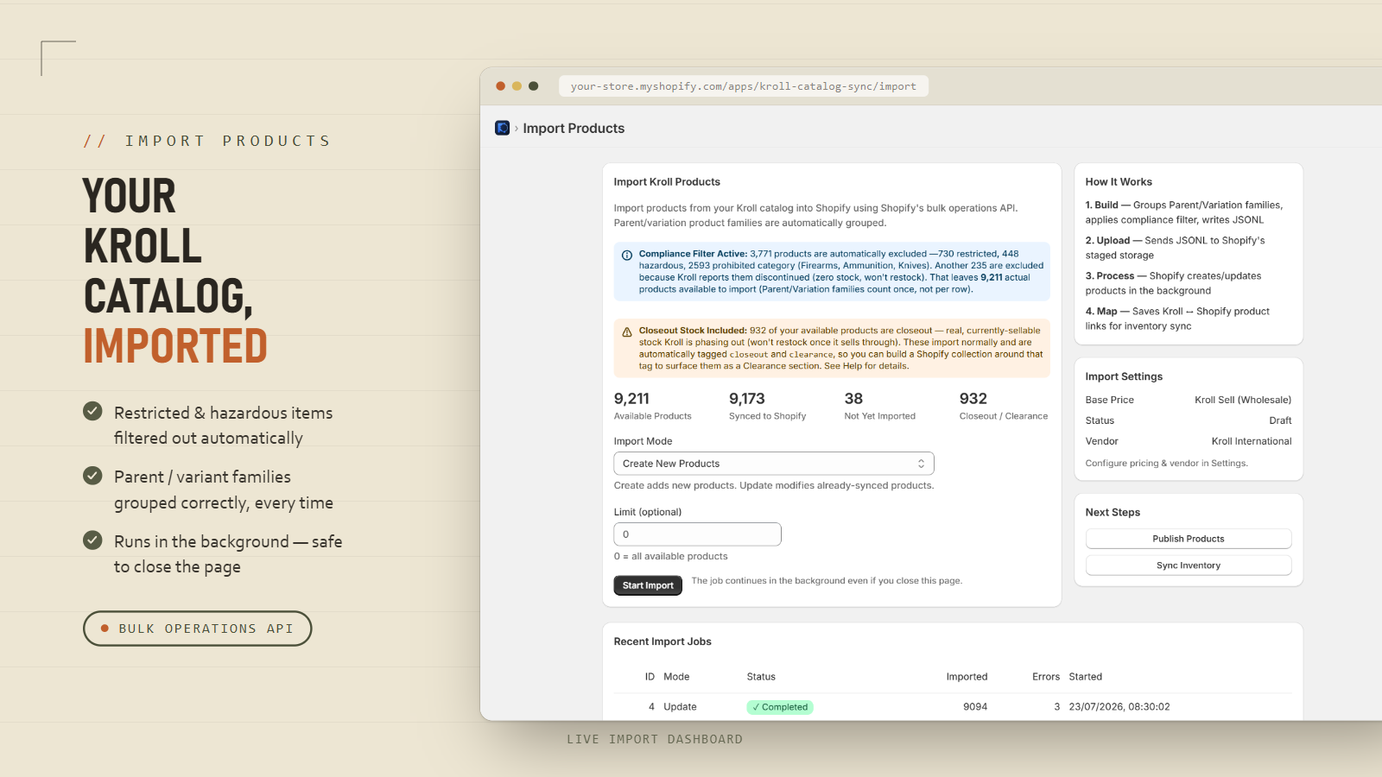Click the '0 = all available products' hint
Viewport: 1382px width, 777px height.
(x=670, y=557)
